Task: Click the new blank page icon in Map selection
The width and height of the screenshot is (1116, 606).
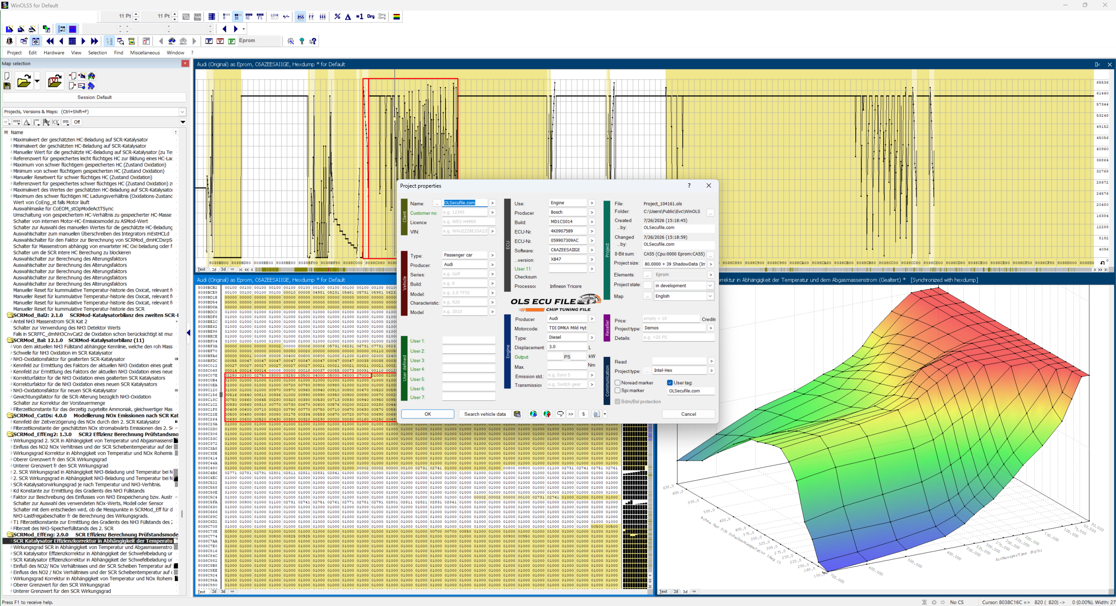Action: 7,76
